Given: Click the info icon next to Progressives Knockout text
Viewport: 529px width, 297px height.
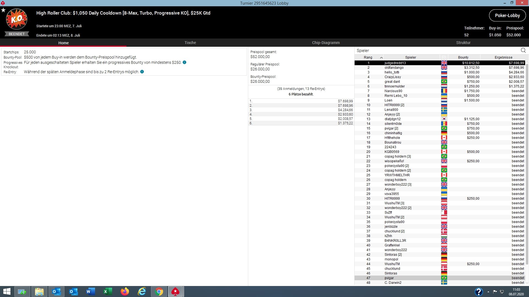Looking at the screenshot, I should 184,62.
